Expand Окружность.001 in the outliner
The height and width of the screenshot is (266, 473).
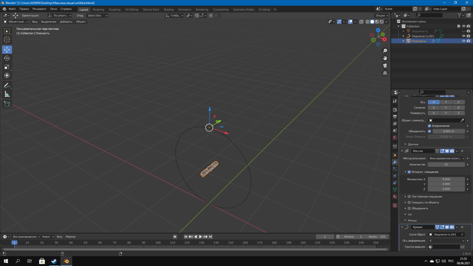(x=404, y=36)
